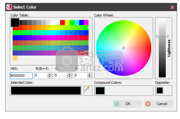Choose the cyan swatch in top row

pos(77,23)
